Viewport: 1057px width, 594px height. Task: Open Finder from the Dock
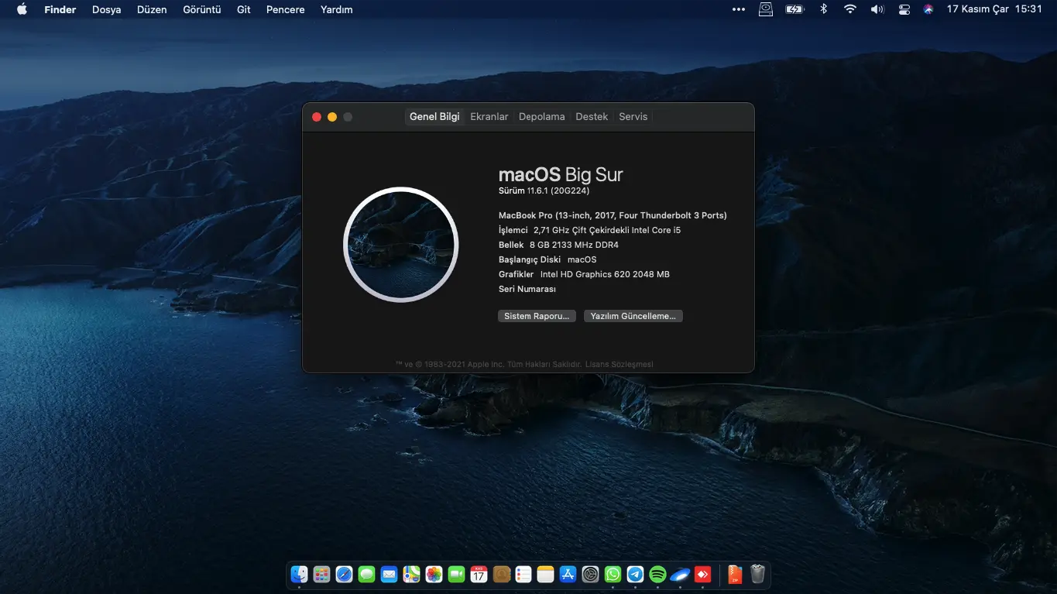coord(299,575)
